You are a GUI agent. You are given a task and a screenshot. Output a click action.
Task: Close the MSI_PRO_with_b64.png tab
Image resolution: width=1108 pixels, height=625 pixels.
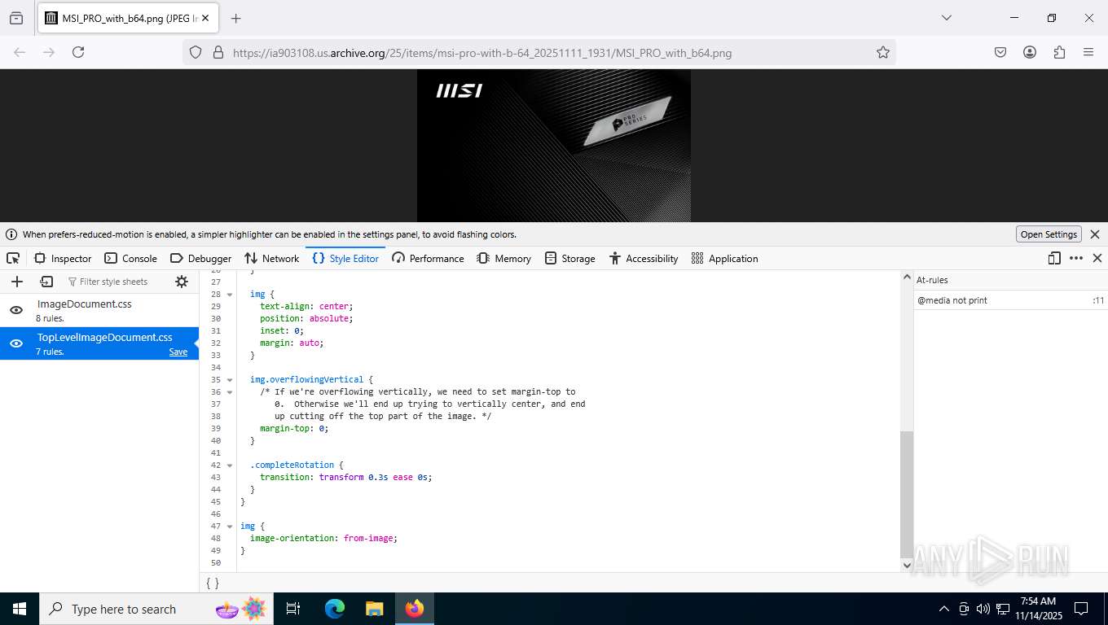coord(207,18)
